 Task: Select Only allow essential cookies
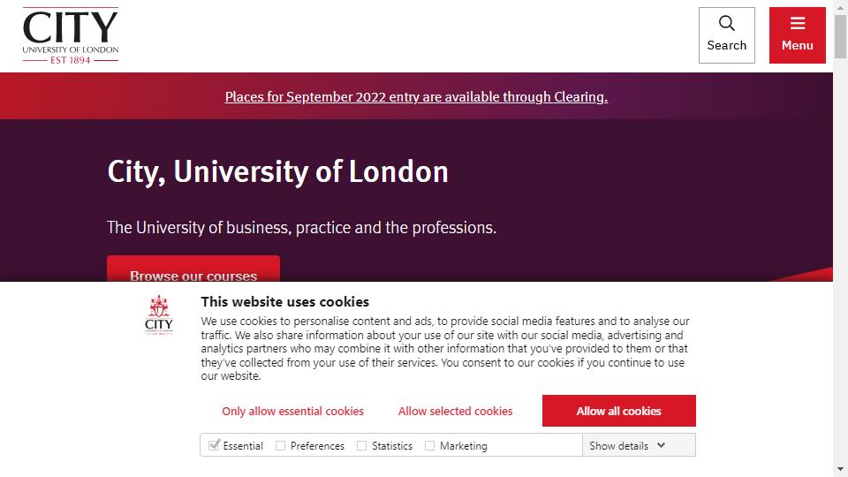292,411
